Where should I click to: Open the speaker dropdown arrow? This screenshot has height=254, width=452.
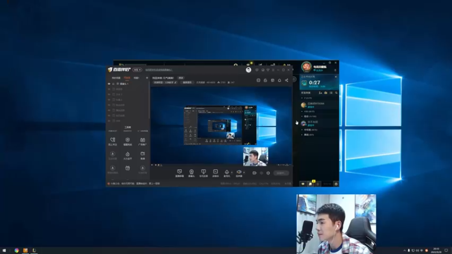[x=244, y=173]
